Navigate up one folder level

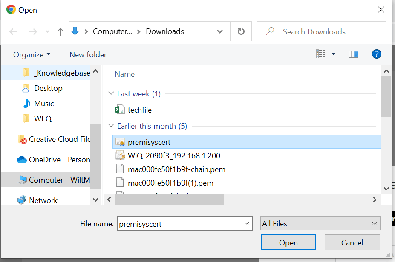pyautogui.click(x=60, y=31)
